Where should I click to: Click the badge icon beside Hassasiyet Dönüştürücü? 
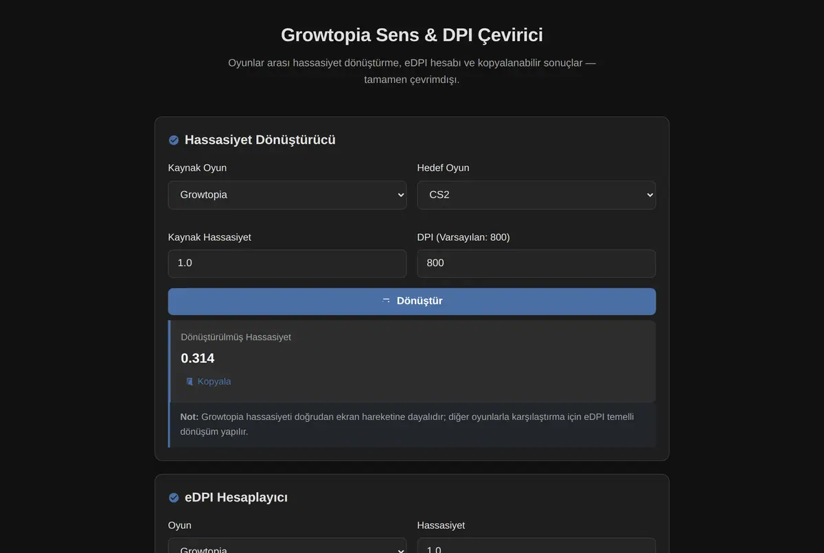[x=174, y=140]
